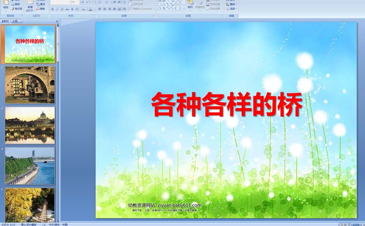This screenshot has height=226, width=365.
Task: Expand the Select (选择) dropdown
Action: pyautogui.click(x=233, y=9)
